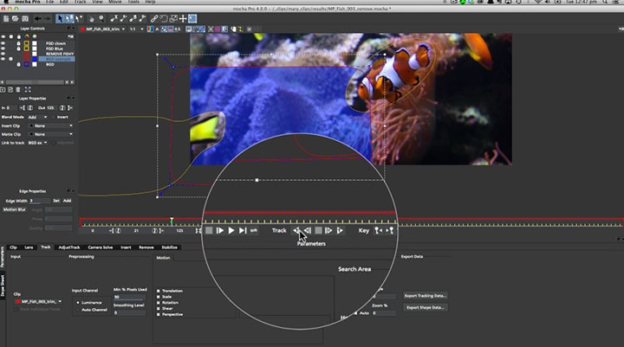Screen dimensions: 624x347
Task: Click the Track Backwards button
Action: click(x=296, y=230)
